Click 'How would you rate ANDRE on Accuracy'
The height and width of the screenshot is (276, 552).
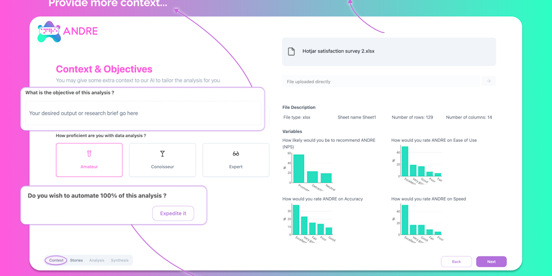(x=322, y=199)
